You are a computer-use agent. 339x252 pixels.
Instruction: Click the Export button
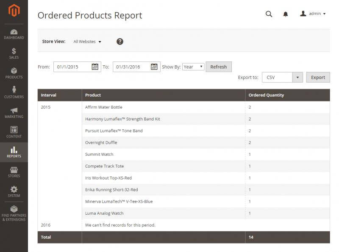318,77
